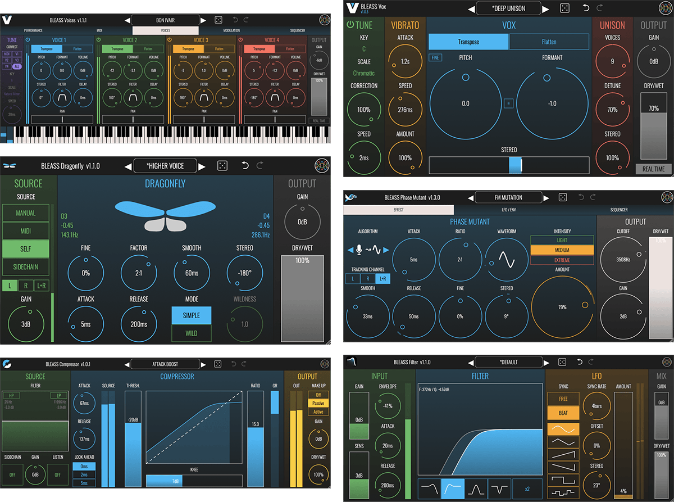Click pitch-formant link icon in Vox

coord(508,103)
